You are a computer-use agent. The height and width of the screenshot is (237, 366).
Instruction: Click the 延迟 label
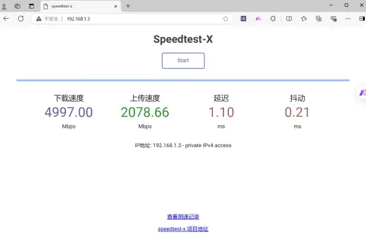pyautogui.click(x=222, y=98)
